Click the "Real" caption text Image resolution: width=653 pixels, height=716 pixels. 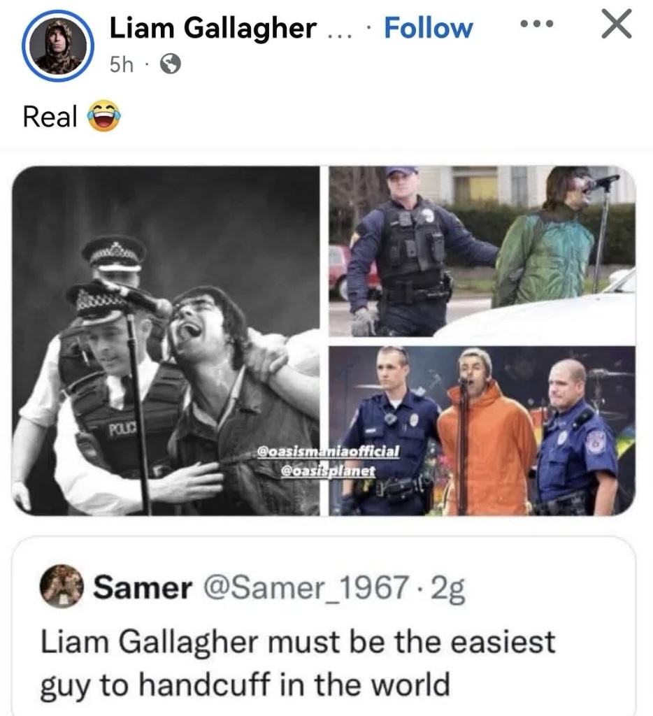click(50, 117)
